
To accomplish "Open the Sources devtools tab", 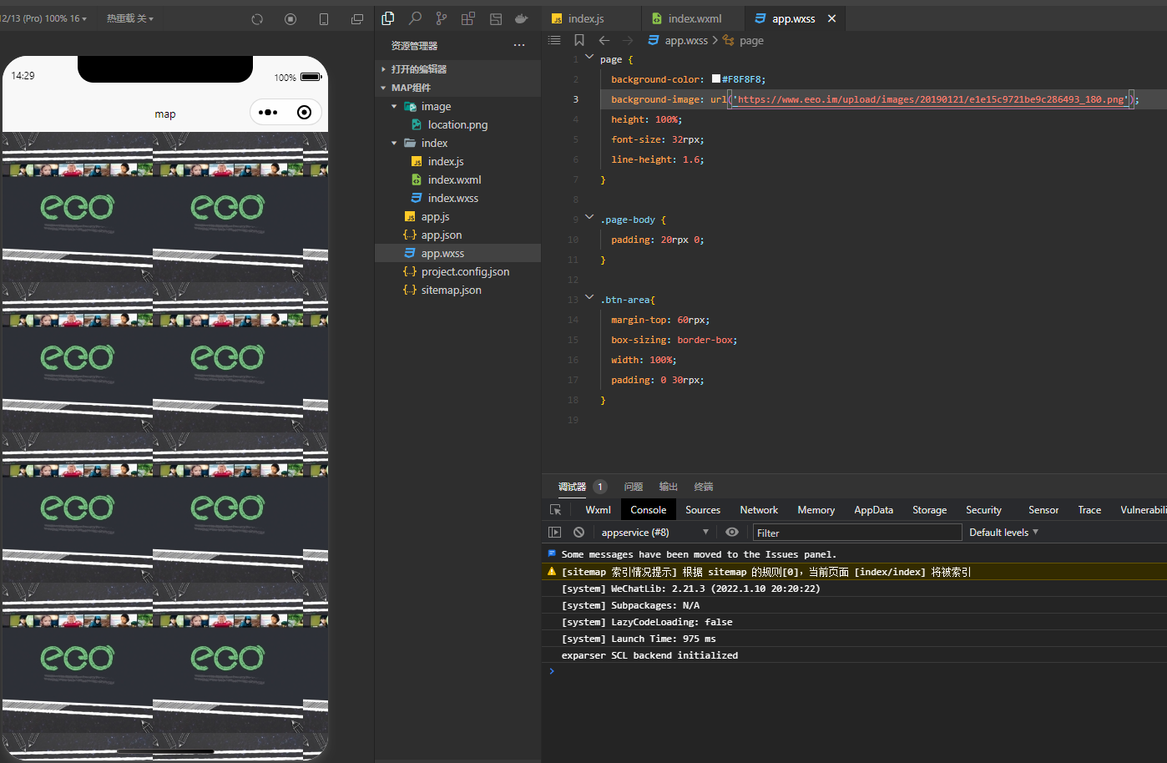I will click(x=703, y=510).
